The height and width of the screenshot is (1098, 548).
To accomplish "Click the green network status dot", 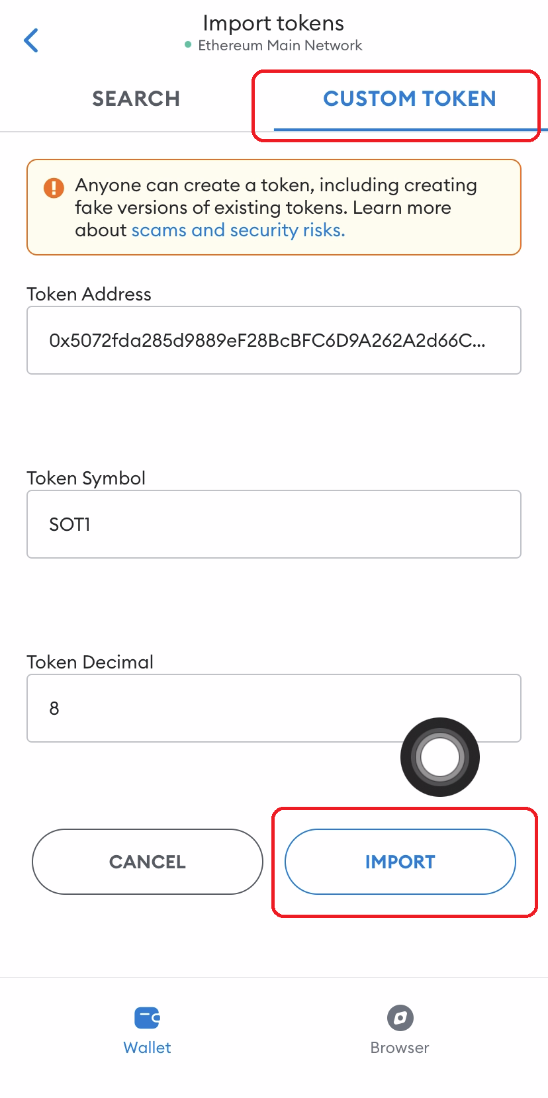I will pos(188,45).
